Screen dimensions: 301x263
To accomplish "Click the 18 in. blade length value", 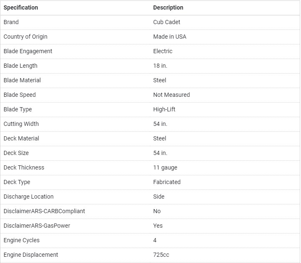I will tap(160, 66).
